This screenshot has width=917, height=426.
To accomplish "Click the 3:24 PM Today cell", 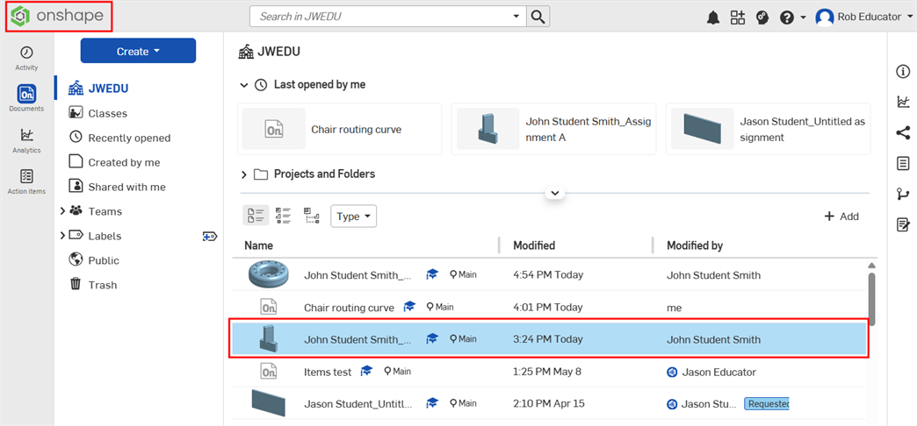I will coord(548,339).
